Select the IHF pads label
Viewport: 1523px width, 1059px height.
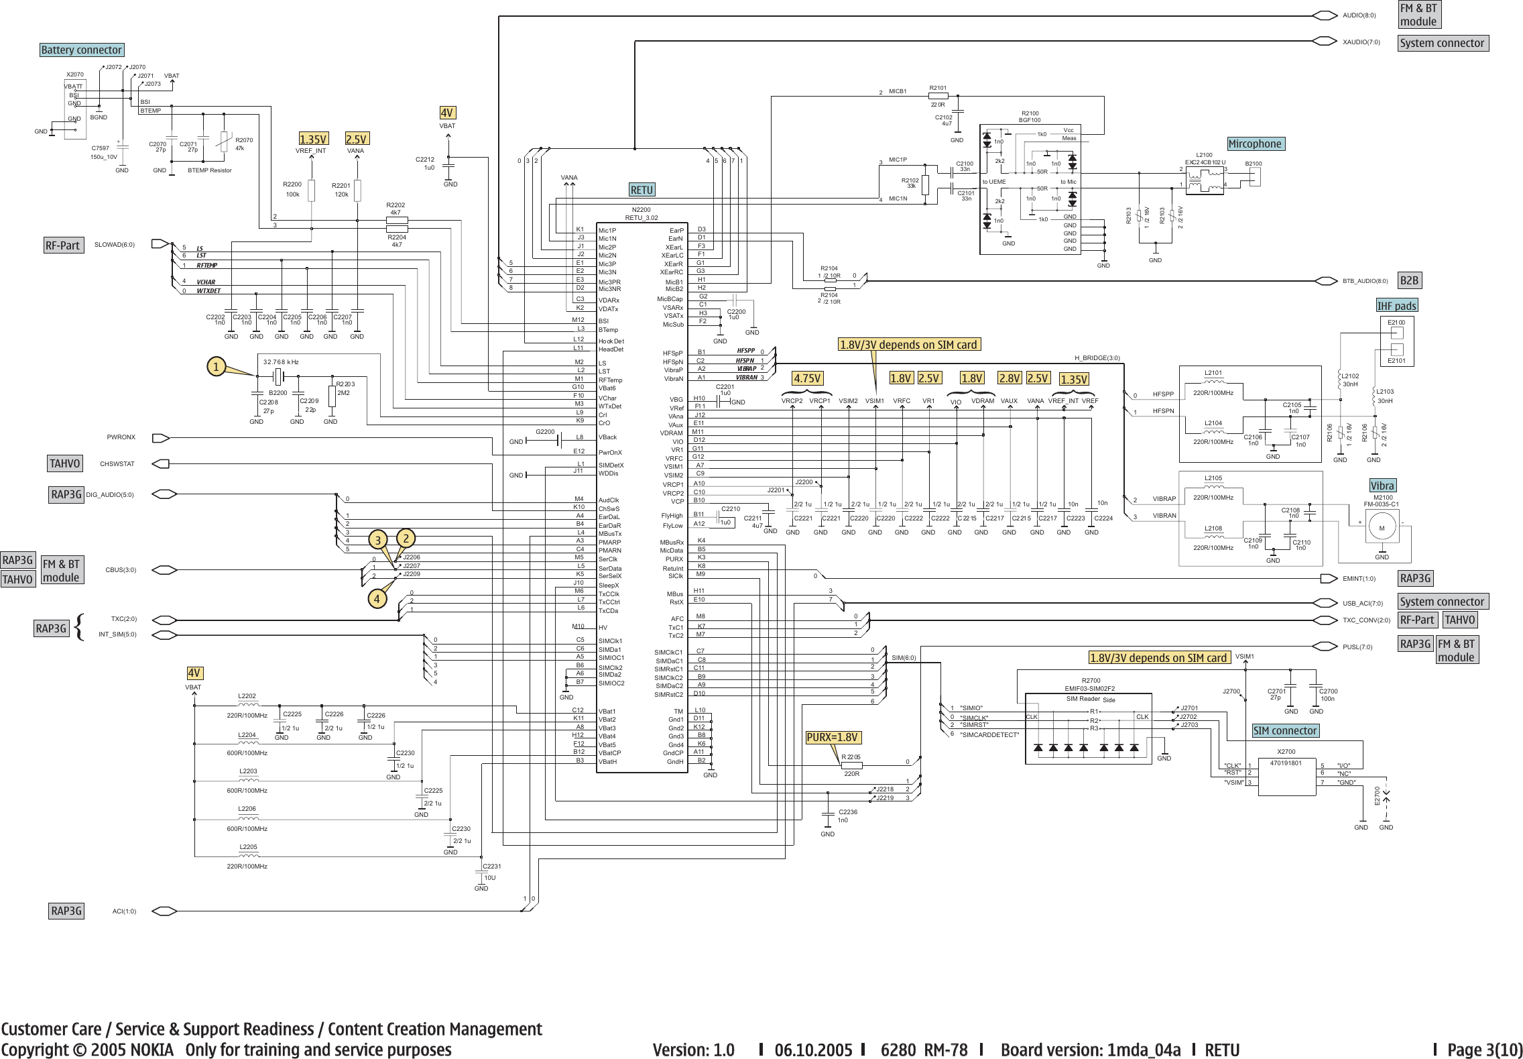pyautogui.click(x=1396, y=305)
